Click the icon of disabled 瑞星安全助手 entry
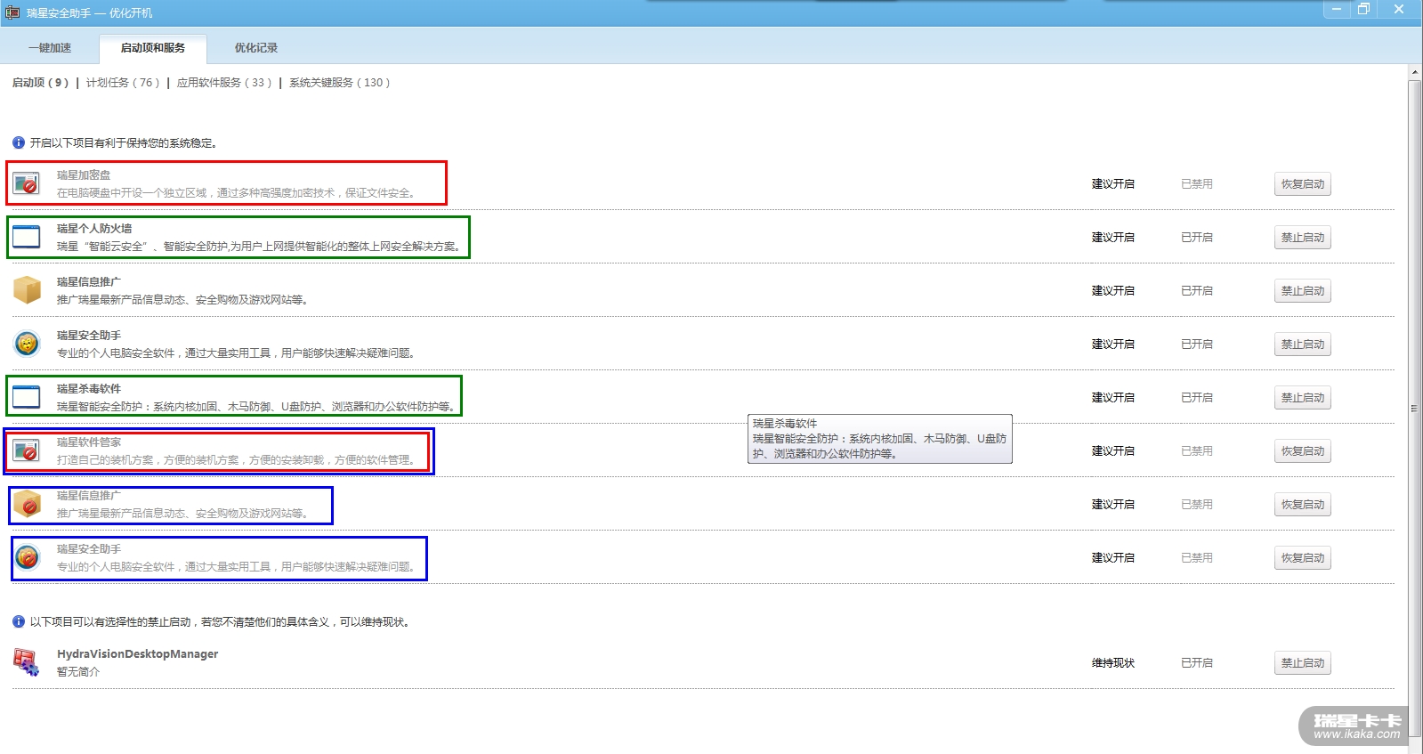This screenshot has height=754, width=1423. tap(27, 557)
